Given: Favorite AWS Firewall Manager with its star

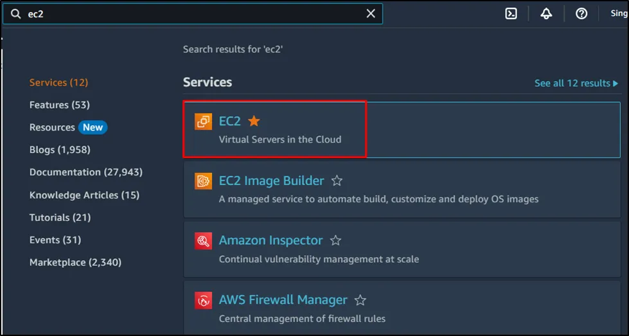Looking at the screenshot, I should [360, 300].
